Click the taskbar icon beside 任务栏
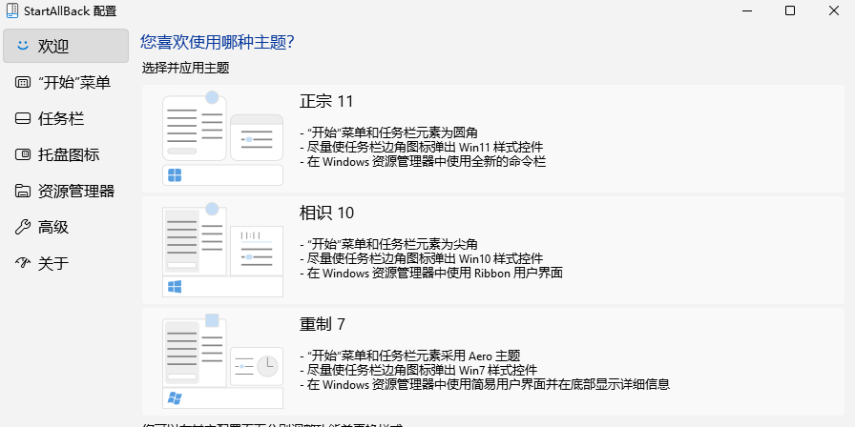 pos(22,119)
